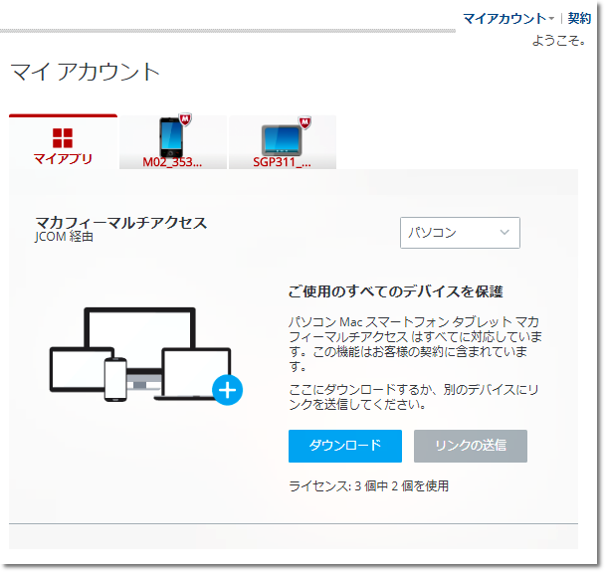Click the red grid マイアプリ icon

(x=63, y=137)
